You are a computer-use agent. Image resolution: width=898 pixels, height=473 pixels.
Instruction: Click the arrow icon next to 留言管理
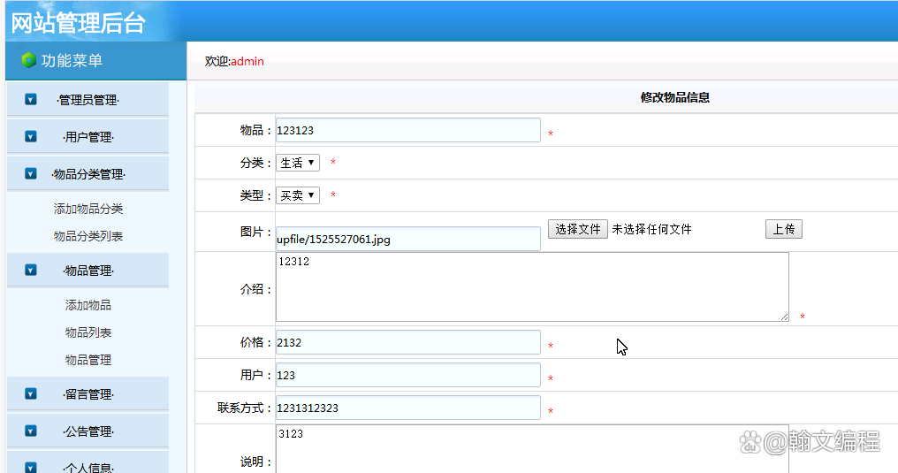(x=31, y=394)
